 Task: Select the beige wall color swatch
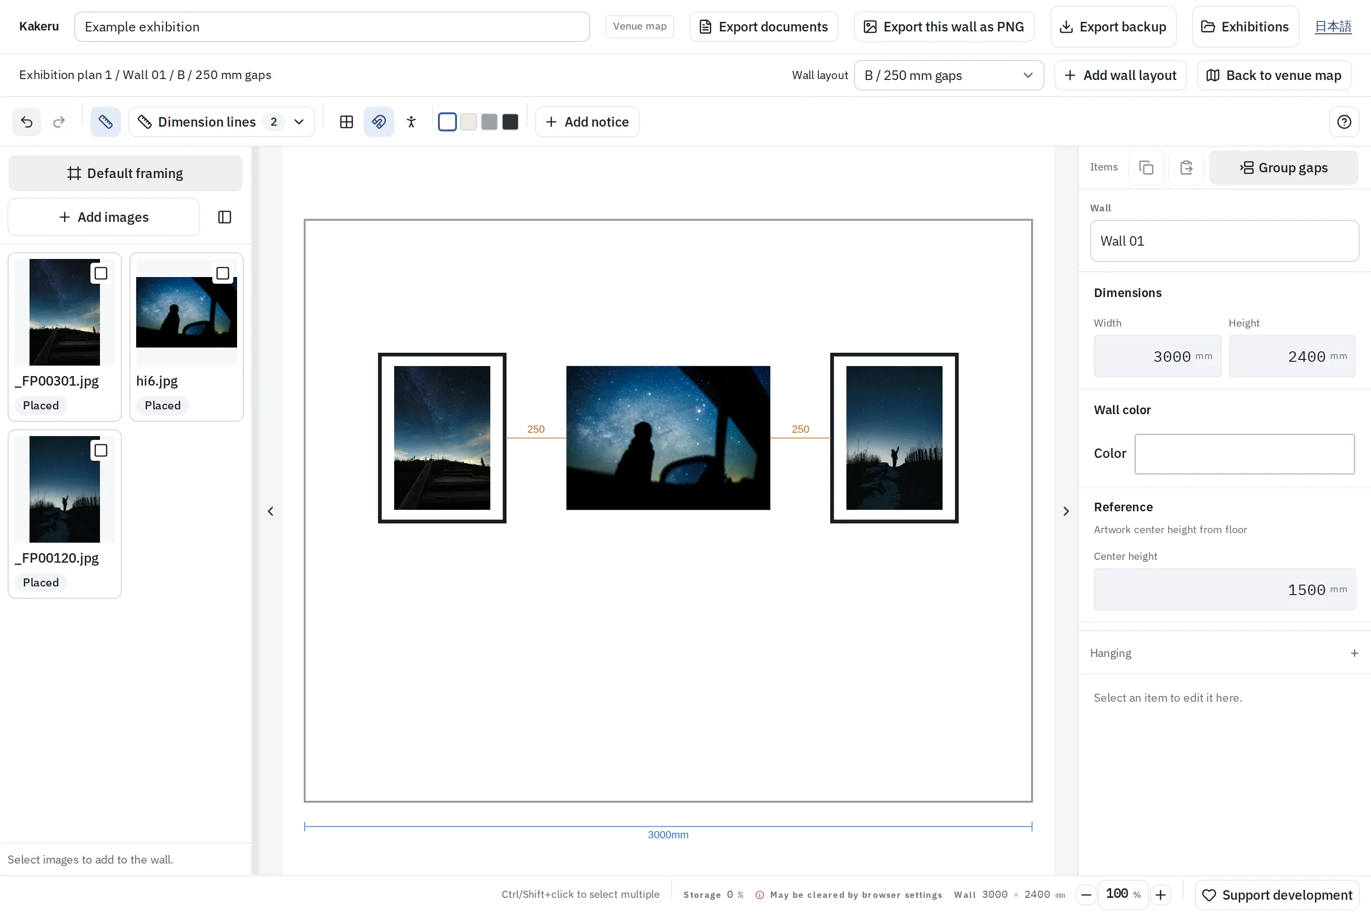tap(468, 122)
